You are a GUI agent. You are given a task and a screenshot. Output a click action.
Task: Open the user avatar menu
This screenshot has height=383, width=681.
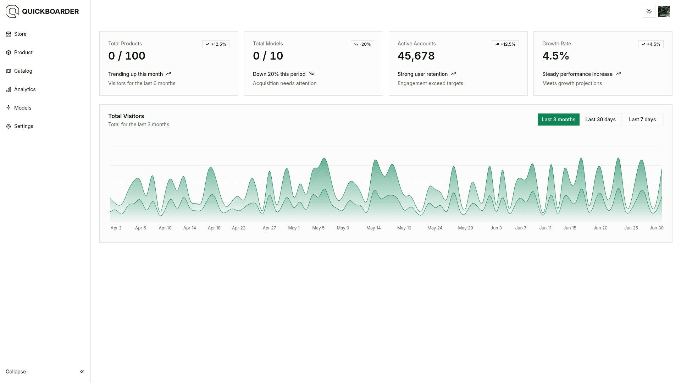(664, 11)
